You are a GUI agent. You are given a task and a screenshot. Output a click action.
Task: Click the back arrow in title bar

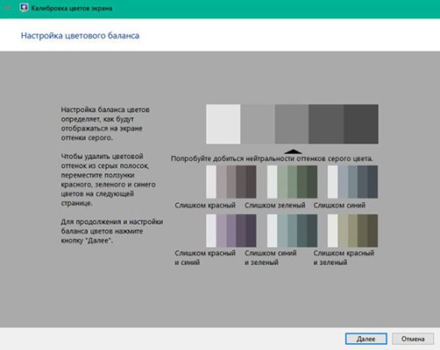click(7, 8)
